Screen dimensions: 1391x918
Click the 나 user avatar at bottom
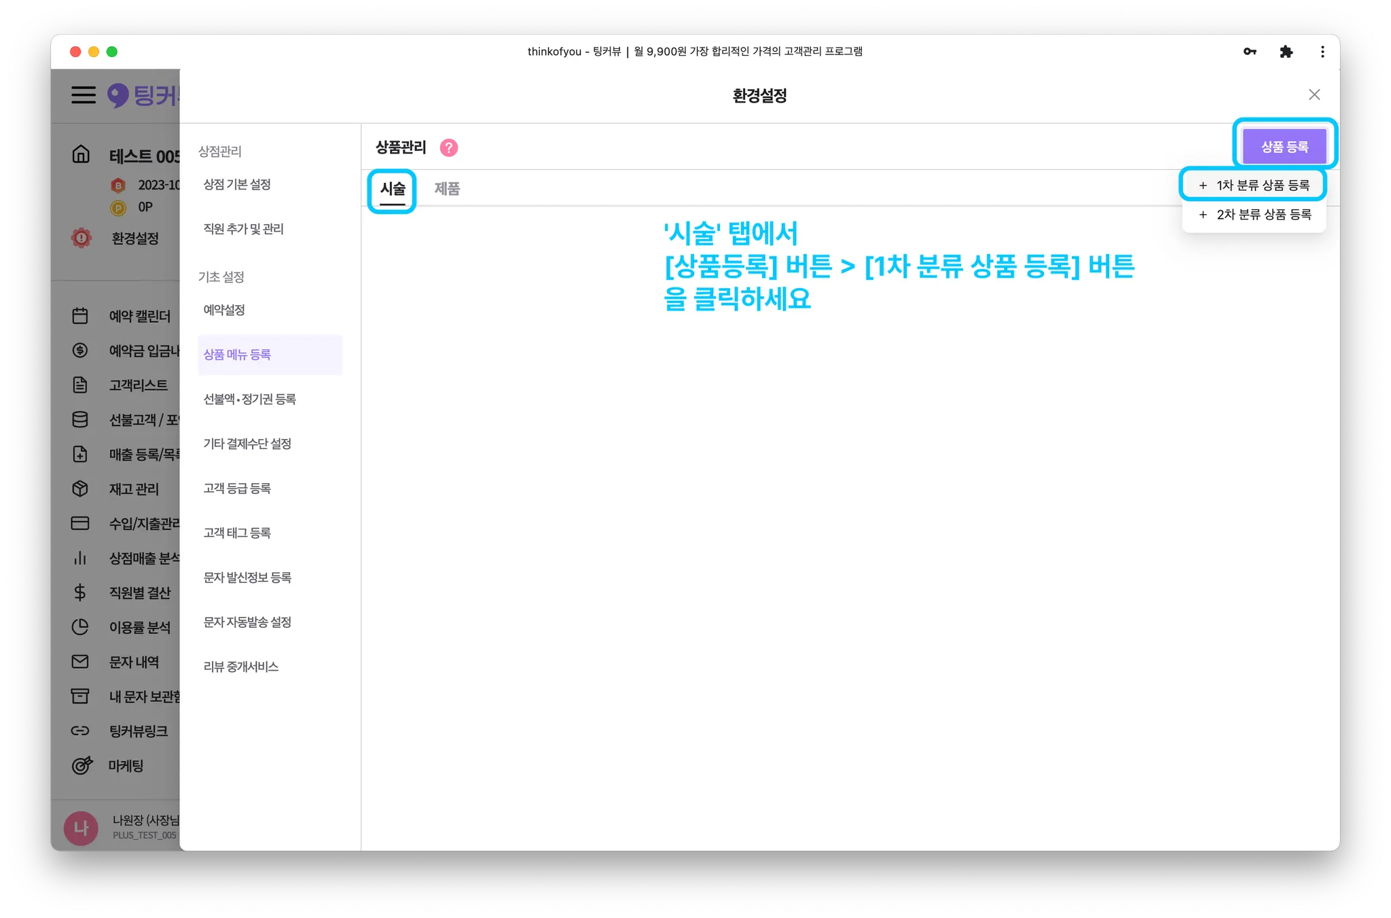81,828
